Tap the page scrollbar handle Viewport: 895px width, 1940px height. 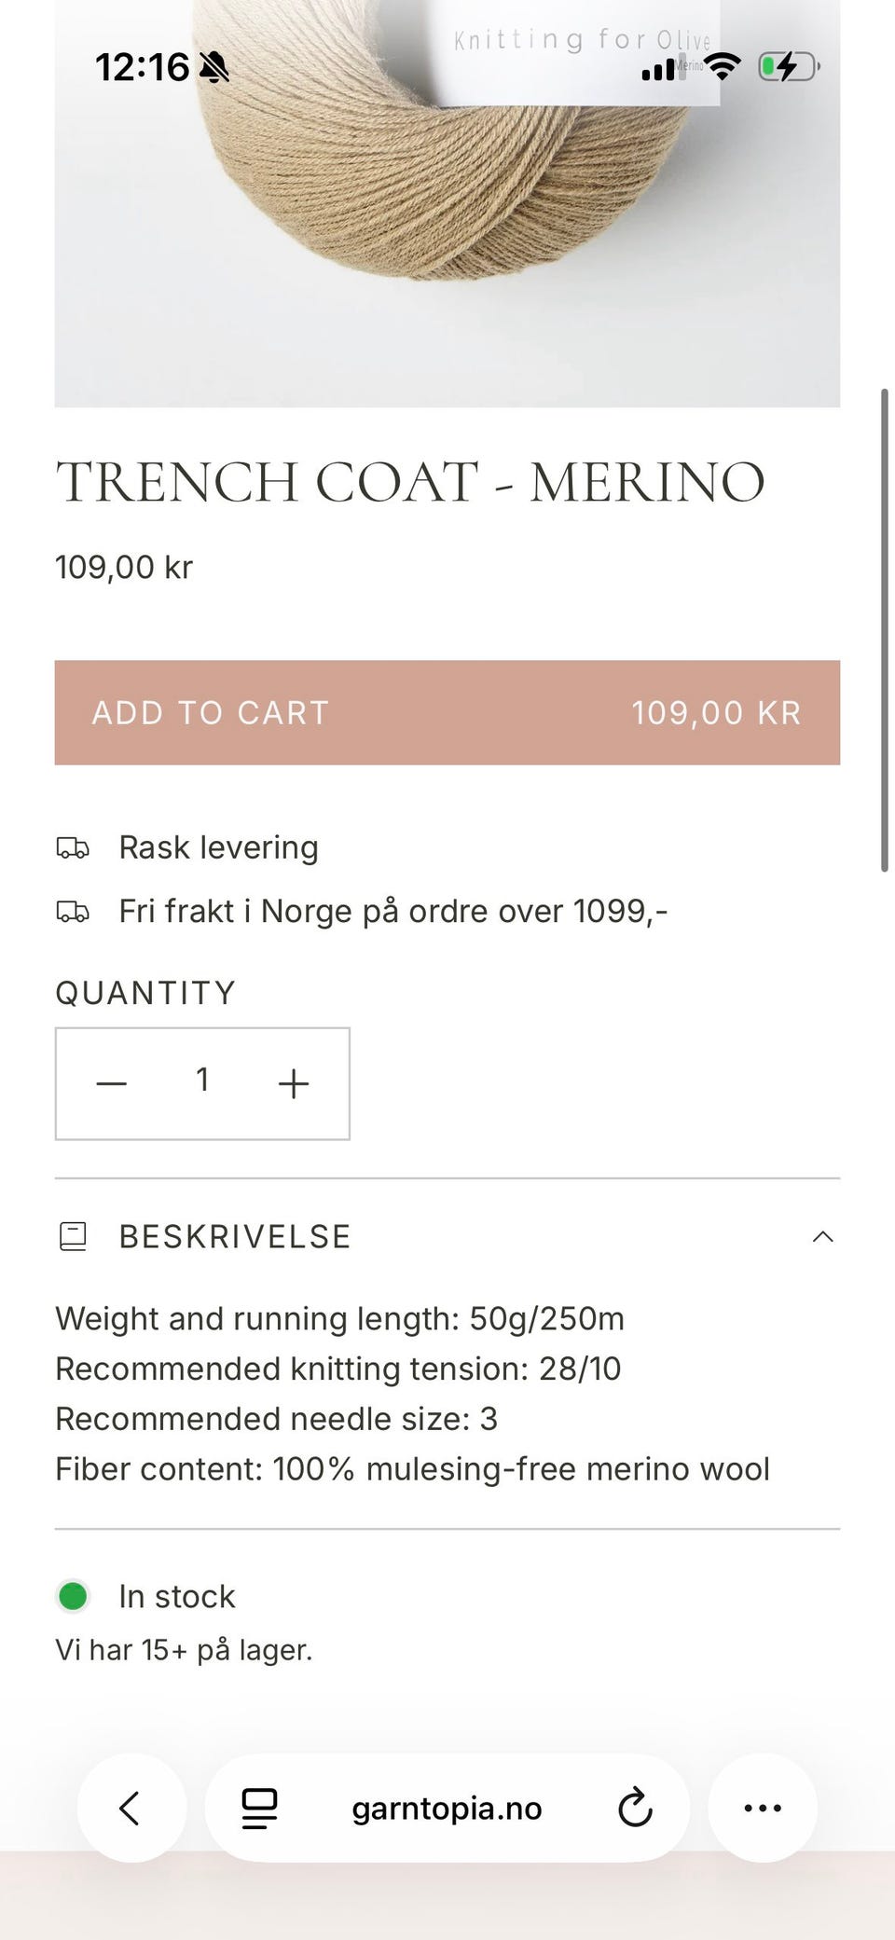884,629
